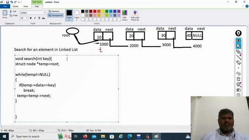Open Microsoft Edge from taskbar
This screenshot has height=140, width=249.
(130, 136)
